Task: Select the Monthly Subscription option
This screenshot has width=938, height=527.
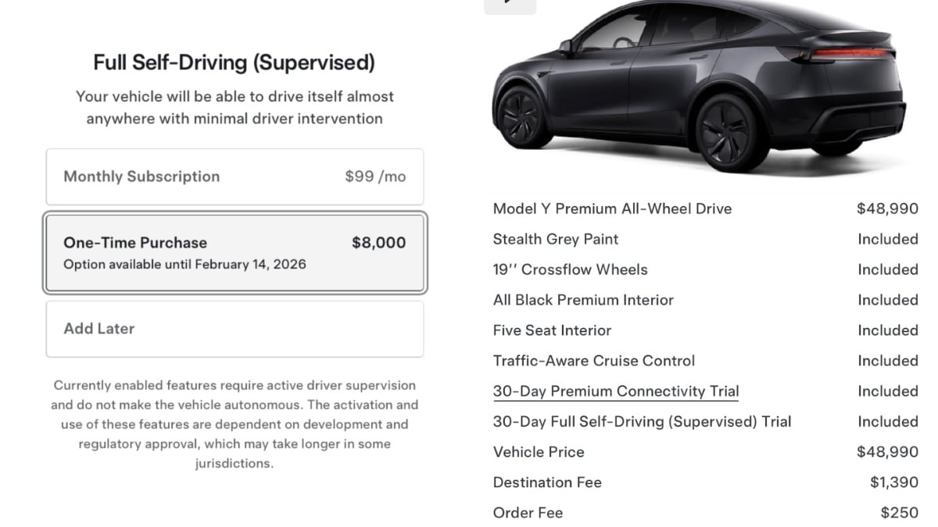Action: tap(234, 176)
